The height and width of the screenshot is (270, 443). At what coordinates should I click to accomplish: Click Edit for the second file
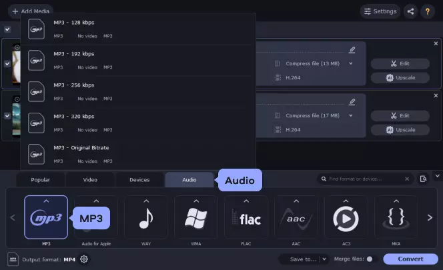pos(400,115)
